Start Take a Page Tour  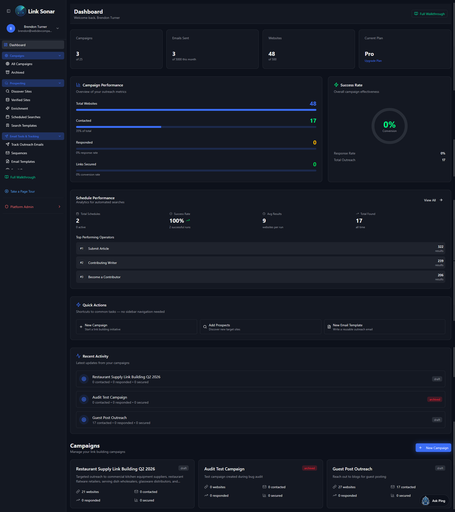point(20,191)
